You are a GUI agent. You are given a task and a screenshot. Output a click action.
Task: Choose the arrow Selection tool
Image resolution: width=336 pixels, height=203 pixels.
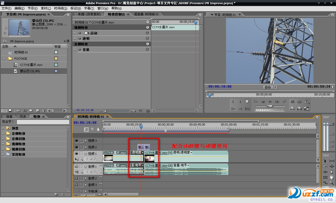pyautogui.click(x=325, y=161)
